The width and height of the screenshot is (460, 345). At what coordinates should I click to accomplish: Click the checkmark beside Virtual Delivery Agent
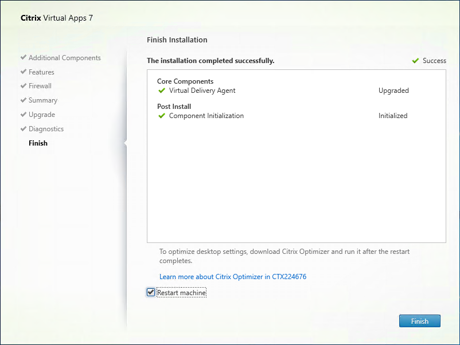point(162,91)
